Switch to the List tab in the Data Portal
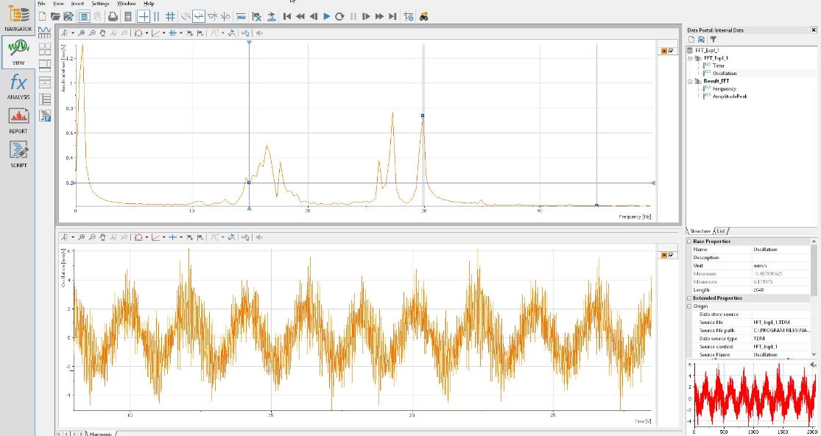 (x=721, y=231)
